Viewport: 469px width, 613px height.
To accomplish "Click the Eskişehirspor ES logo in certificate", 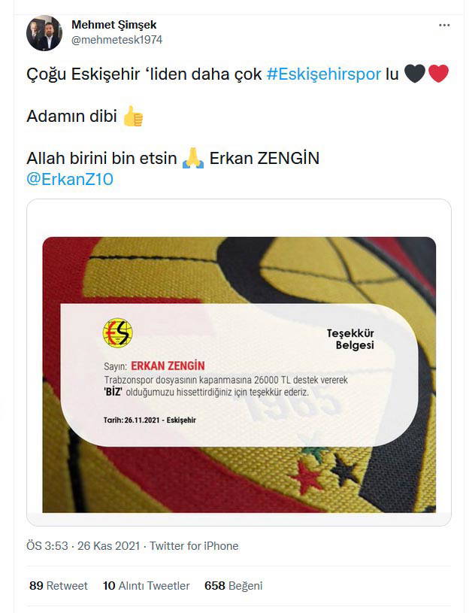I will coord(117,333).
